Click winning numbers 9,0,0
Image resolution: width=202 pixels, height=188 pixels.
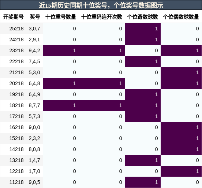pos(34,127)
